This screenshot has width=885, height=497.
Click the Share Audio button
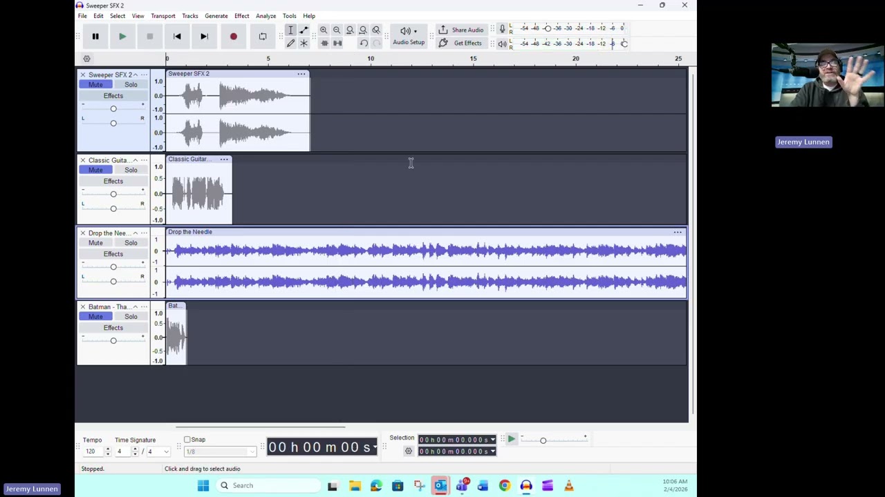[460, 30]
